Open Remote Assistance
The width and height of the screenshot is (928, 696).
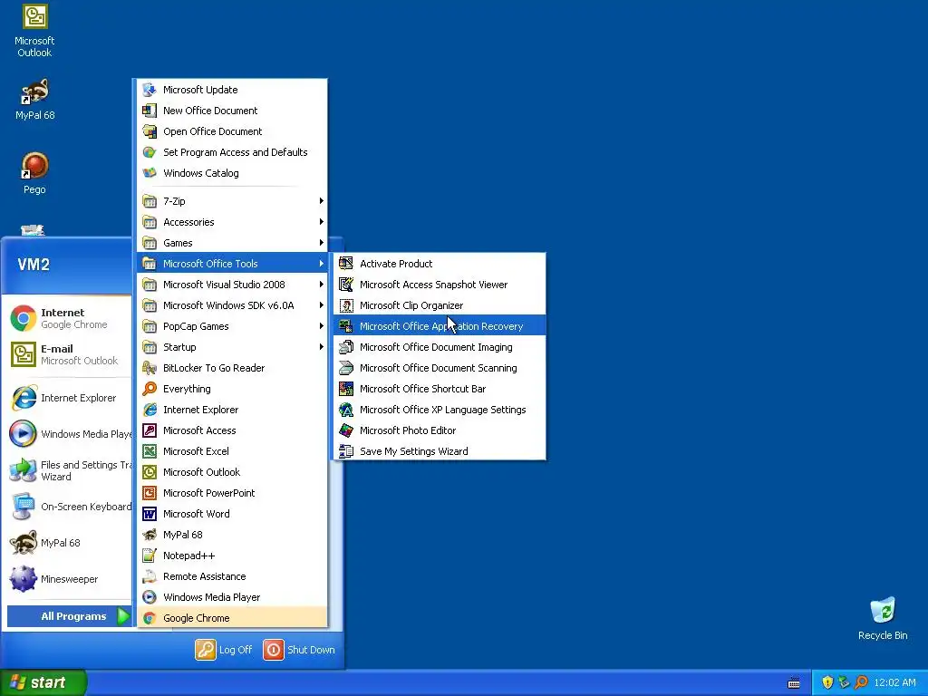232,576
